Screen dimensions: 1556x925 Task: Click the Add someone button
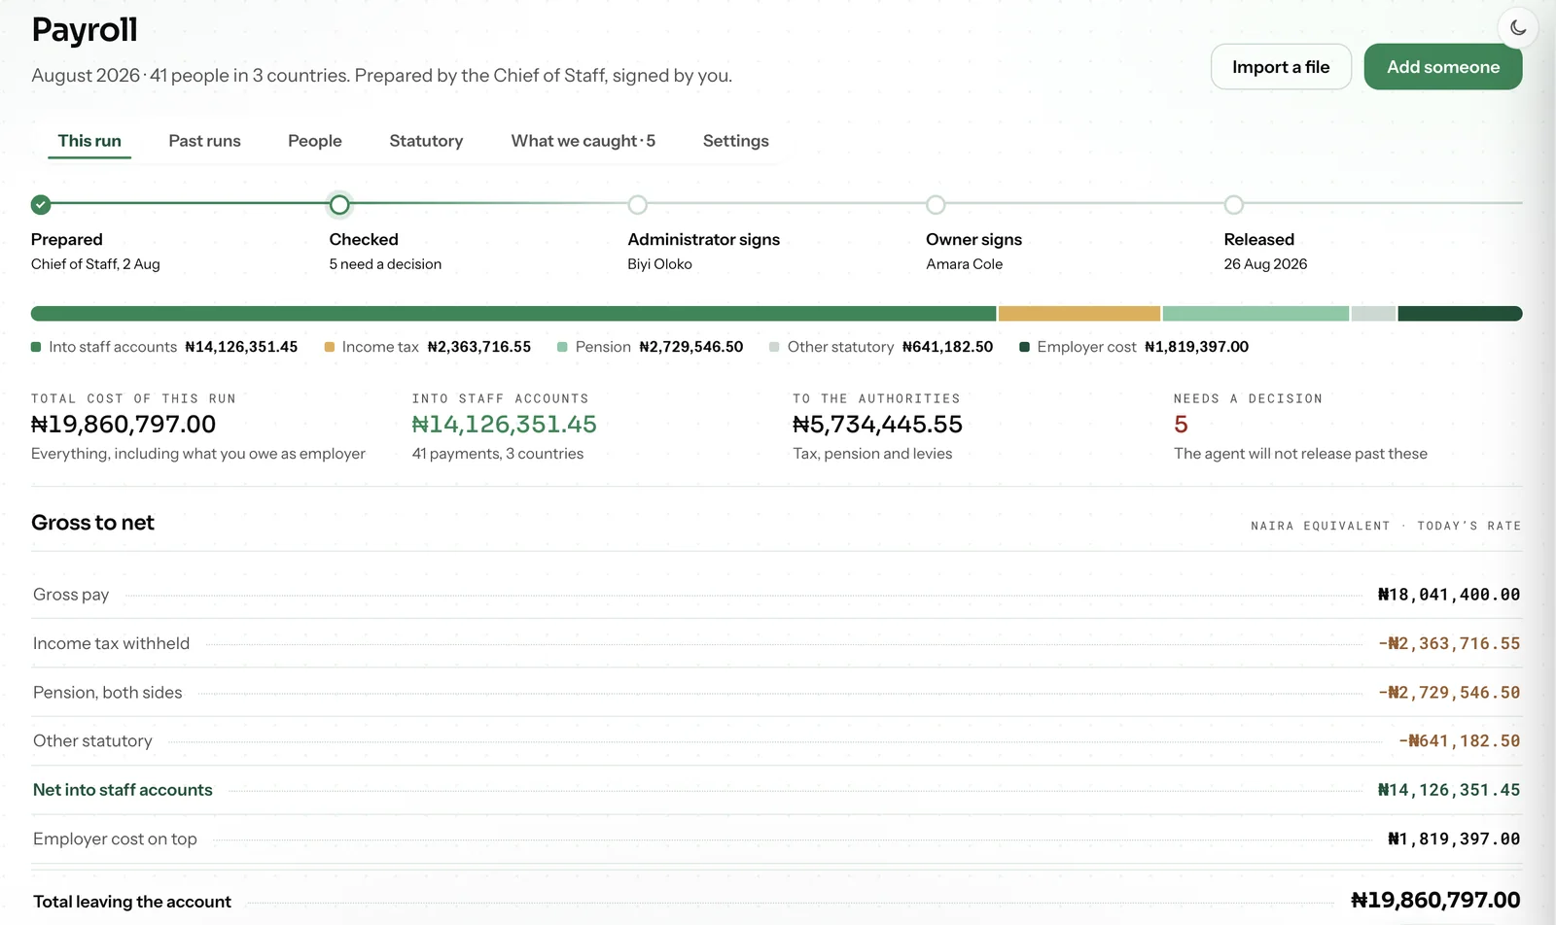(1443, 67)
